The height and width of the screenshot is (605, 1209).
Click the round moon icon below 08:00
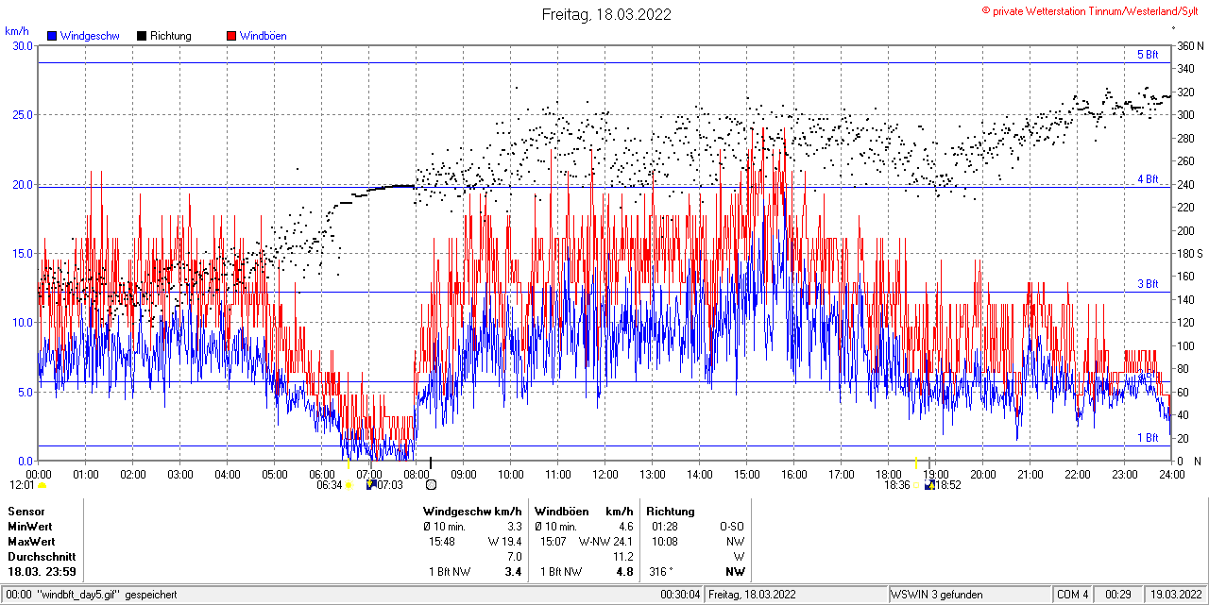pos(432,485)
